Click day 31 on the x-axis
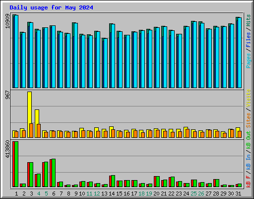254x199 pixels. point(238,194)
